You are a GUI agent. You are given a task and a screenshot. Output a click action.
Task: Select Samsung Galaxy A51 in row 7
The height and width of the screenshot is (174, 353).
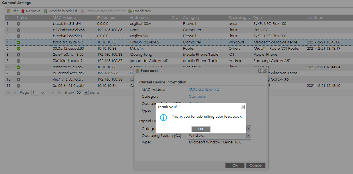pyautogui.click(x=272, y=61)
